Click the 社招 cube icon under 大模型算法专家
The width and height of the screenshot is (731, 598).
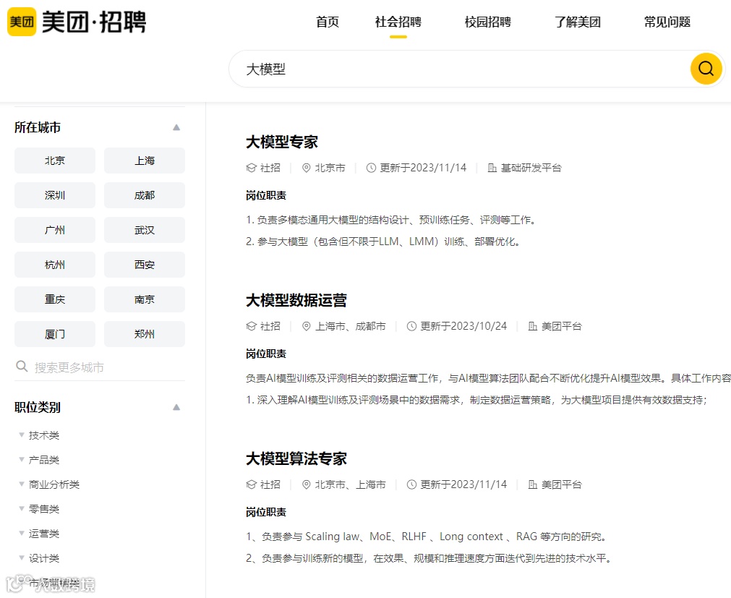click(252, 484)
